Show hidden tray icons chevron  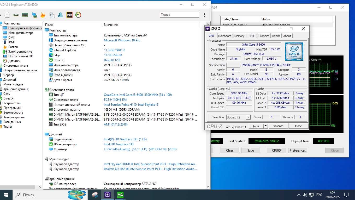click(x=299, y=195)
